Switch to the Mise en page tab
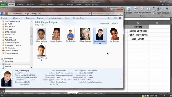172x97 pixels. point(31,5)
